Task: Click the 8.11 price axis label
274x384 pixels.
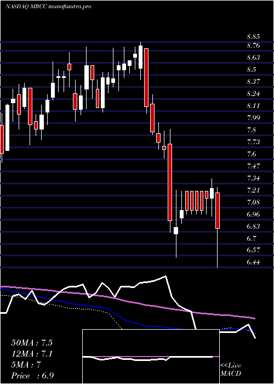Action: 253,106
